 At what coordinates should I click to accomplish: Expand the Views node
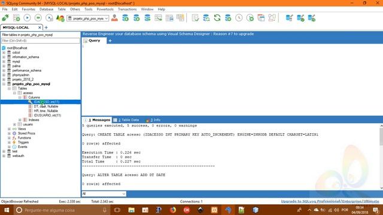9,129
